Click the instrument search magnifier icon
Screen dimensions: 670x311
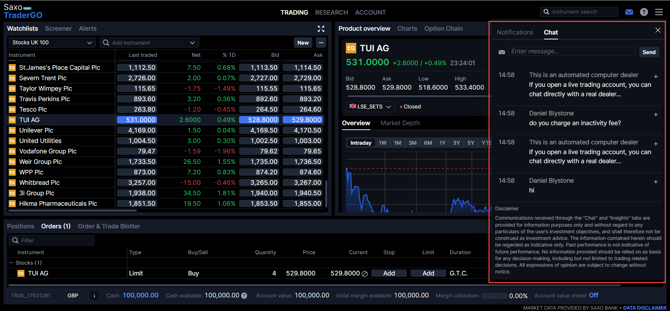pyautogui.click(x=546, y=12)
